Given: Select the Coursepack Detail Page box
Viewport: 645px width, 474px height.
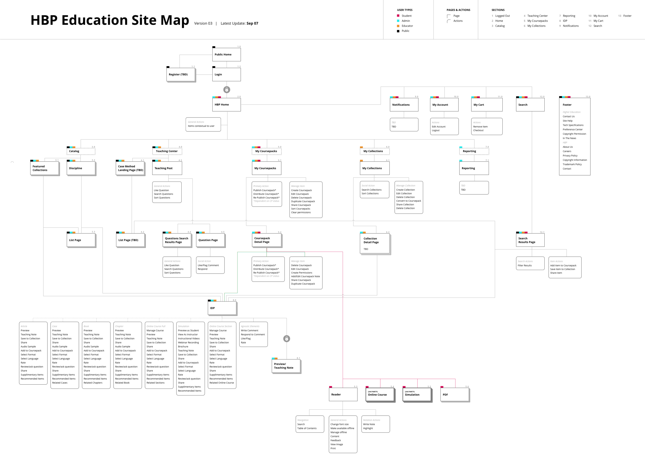Looking at the screenshot, I should tap(267, 240).
